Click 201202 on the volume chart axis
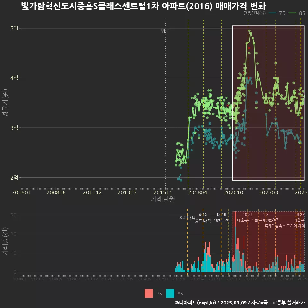Screen dimensions: 308x308 [108, 279]
